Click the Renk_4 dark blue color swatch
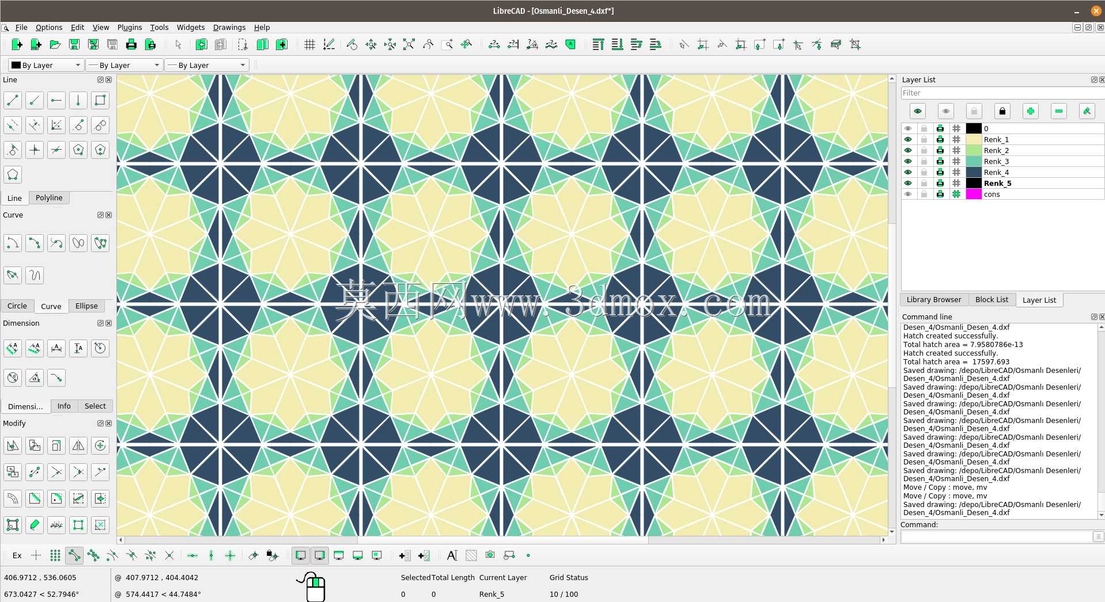1105x602 pixels. (974, 172)
